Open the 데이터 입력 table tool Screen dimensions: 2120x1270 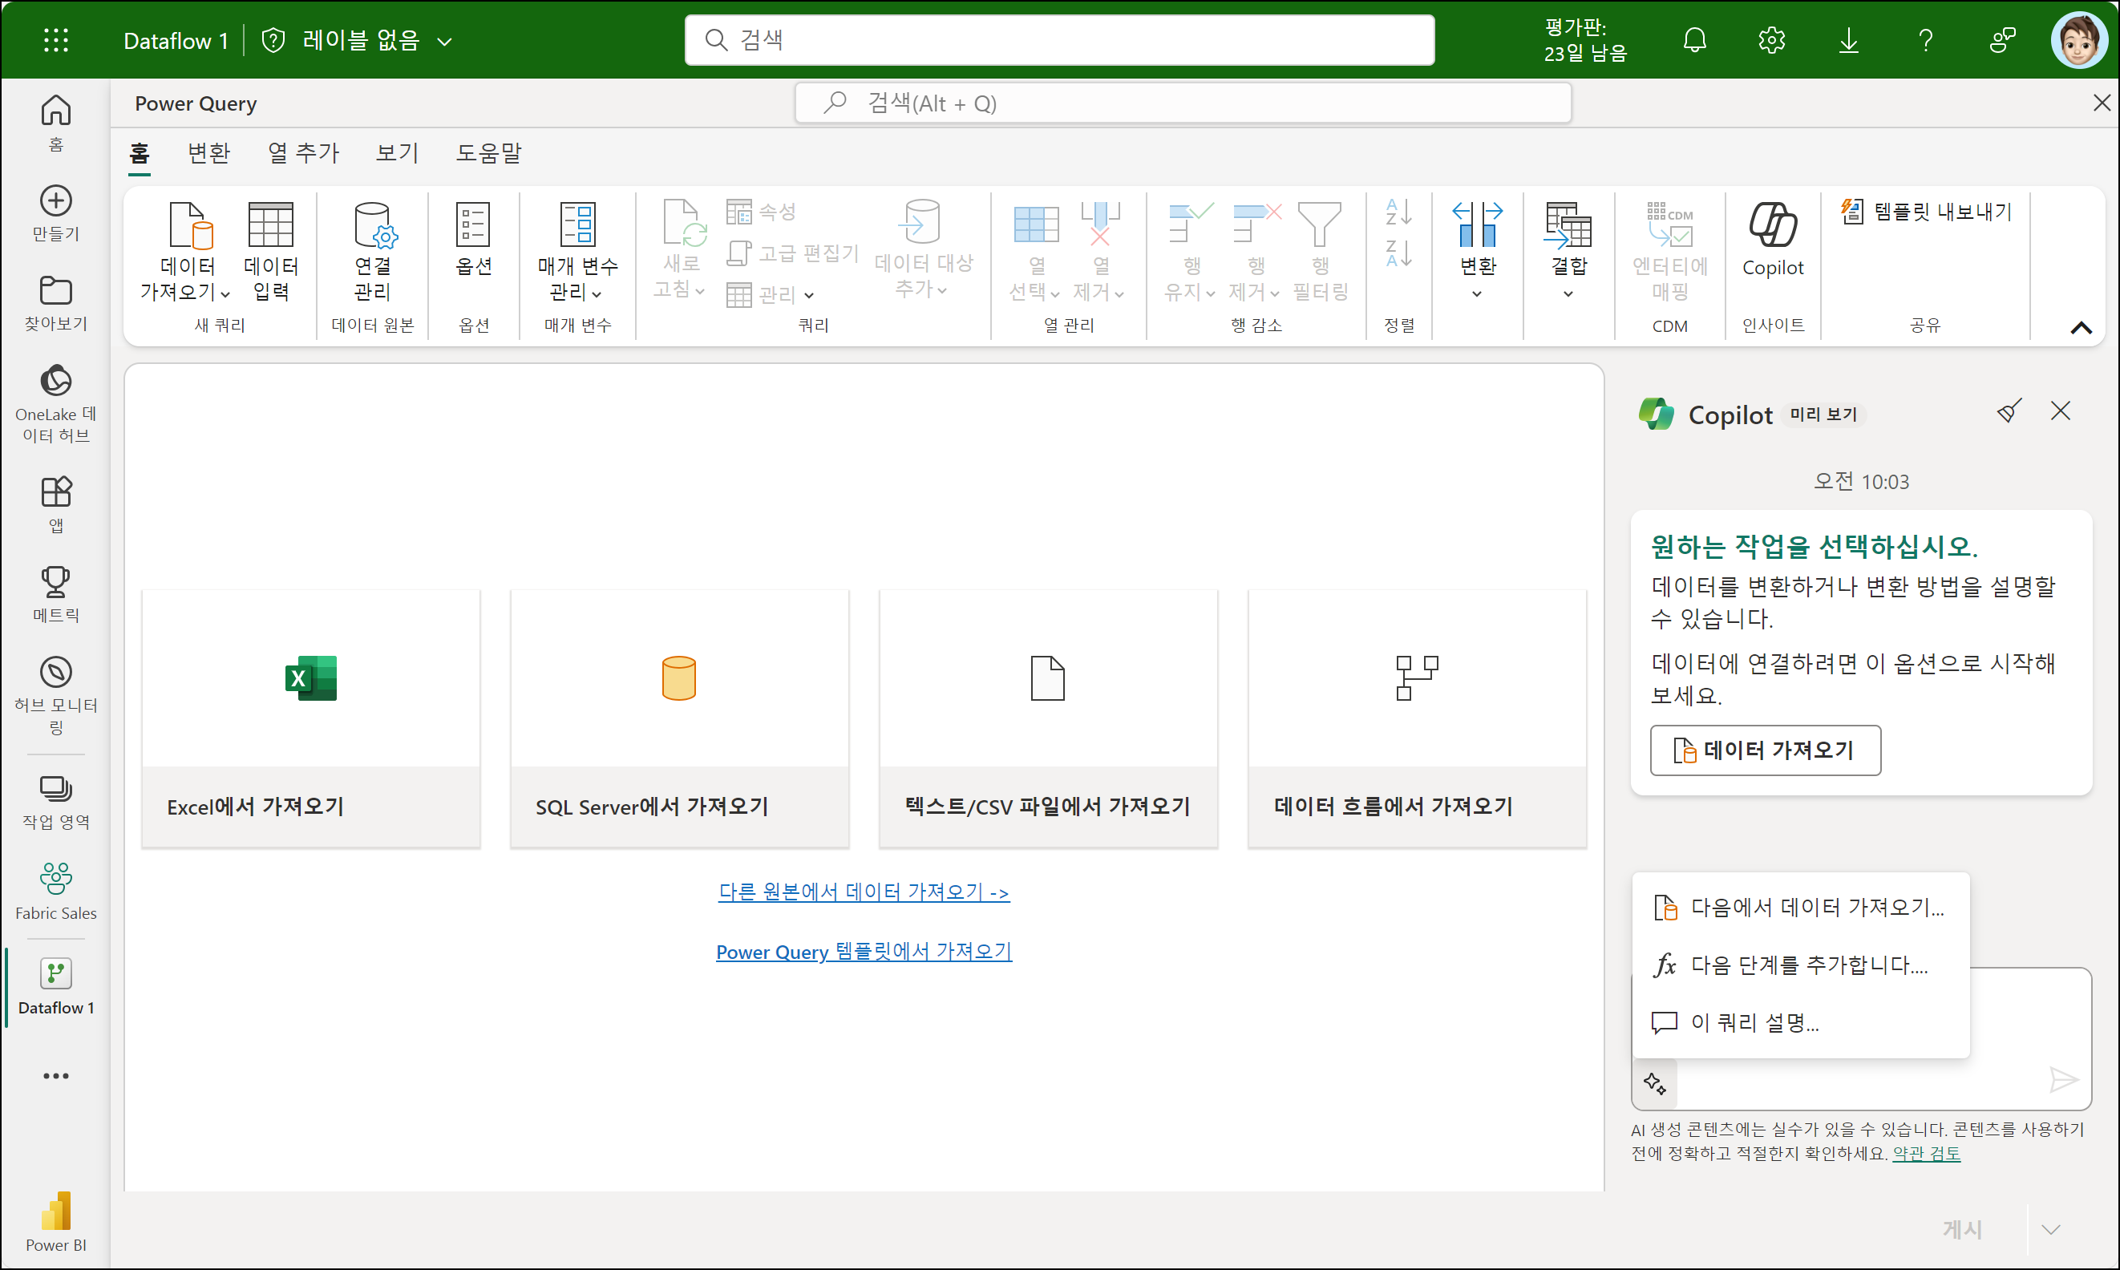(x=270, y=250)
